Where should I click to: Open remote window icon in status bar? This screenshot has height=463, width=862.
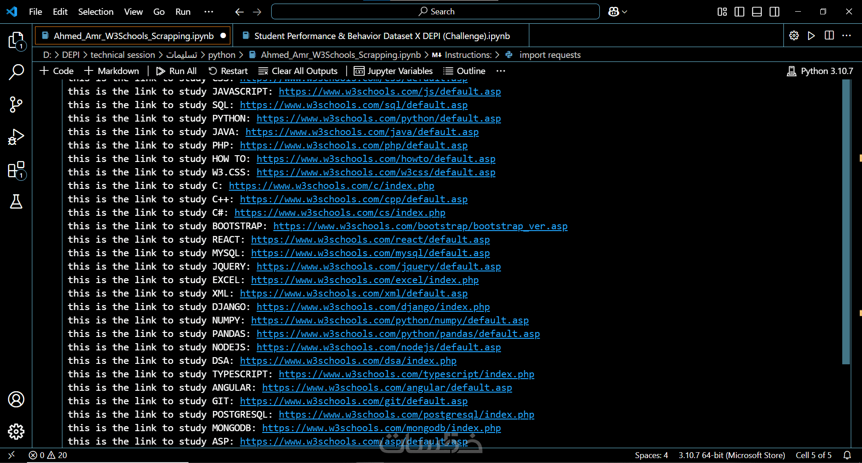(x=12, y=455)
